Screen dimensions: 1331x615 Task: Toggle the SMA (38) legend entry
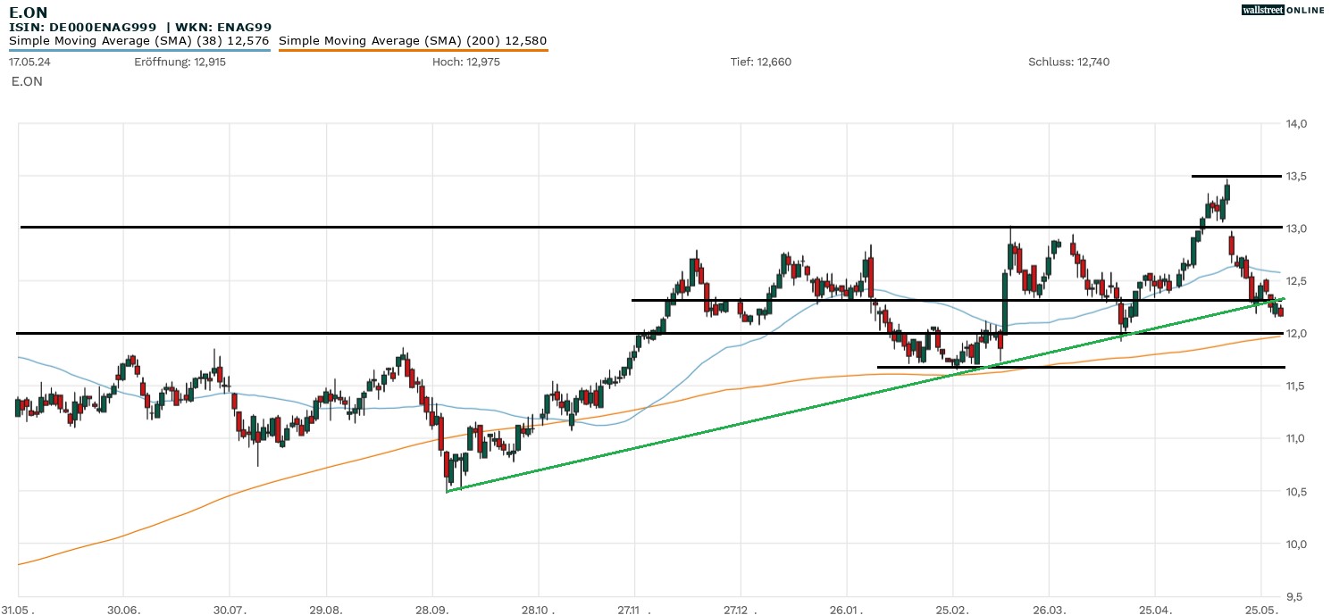click(x=138, y=40)
